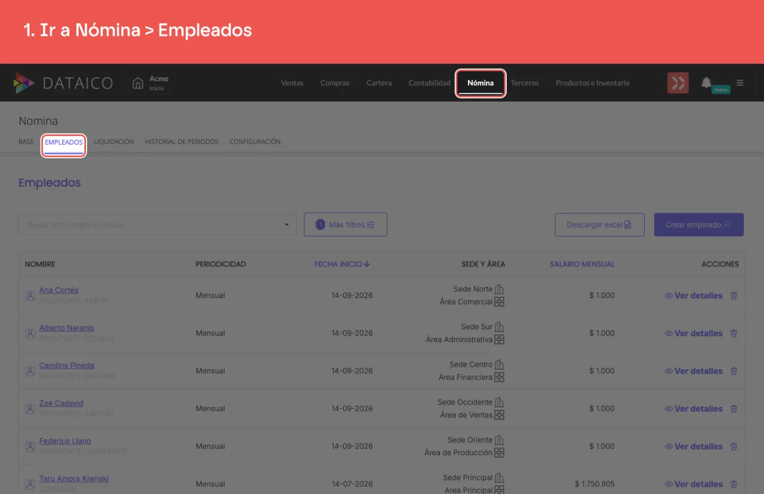Open Taru Amora Krenaki name link
This screenshot has height=494, width=764.
74,478
